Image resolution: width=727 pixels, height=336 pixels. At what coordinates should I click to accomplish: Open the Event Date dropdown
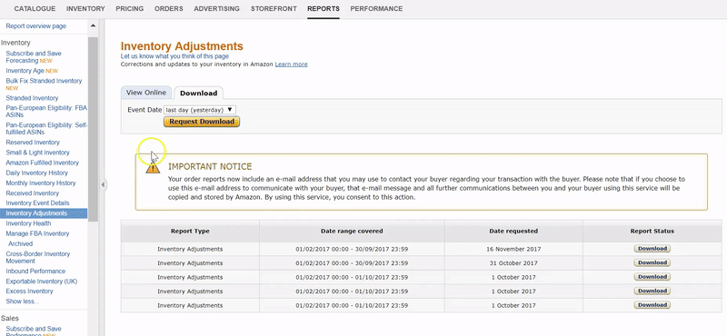(x=200, y=110)
